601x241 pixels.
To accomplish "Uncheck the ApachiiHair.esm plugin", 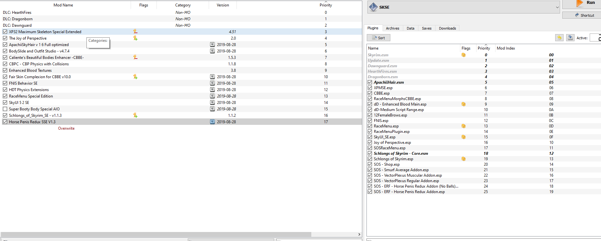I will tap(370, 82).
